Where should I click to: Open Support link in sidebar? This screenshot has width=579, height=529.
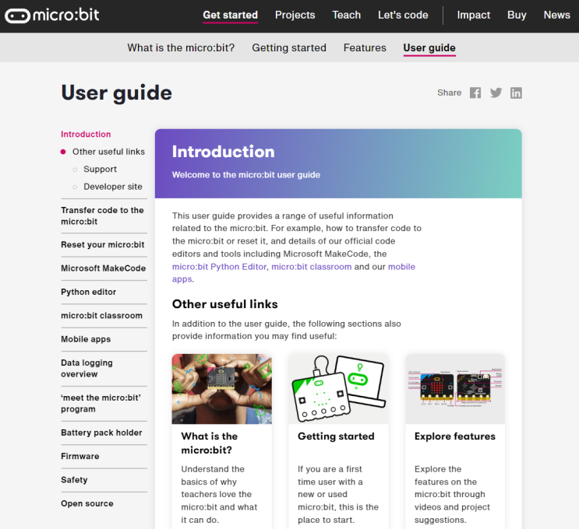click(x=100, y=170)
